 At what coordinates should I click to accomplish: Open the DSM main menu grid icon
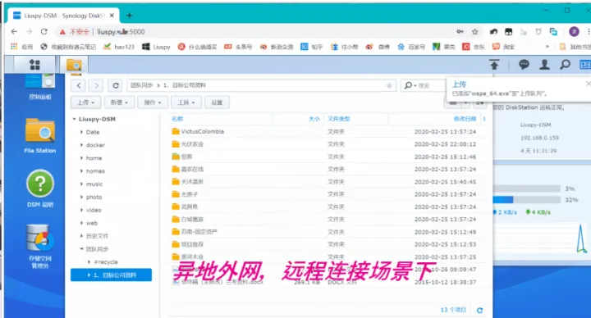click(34, 65)
